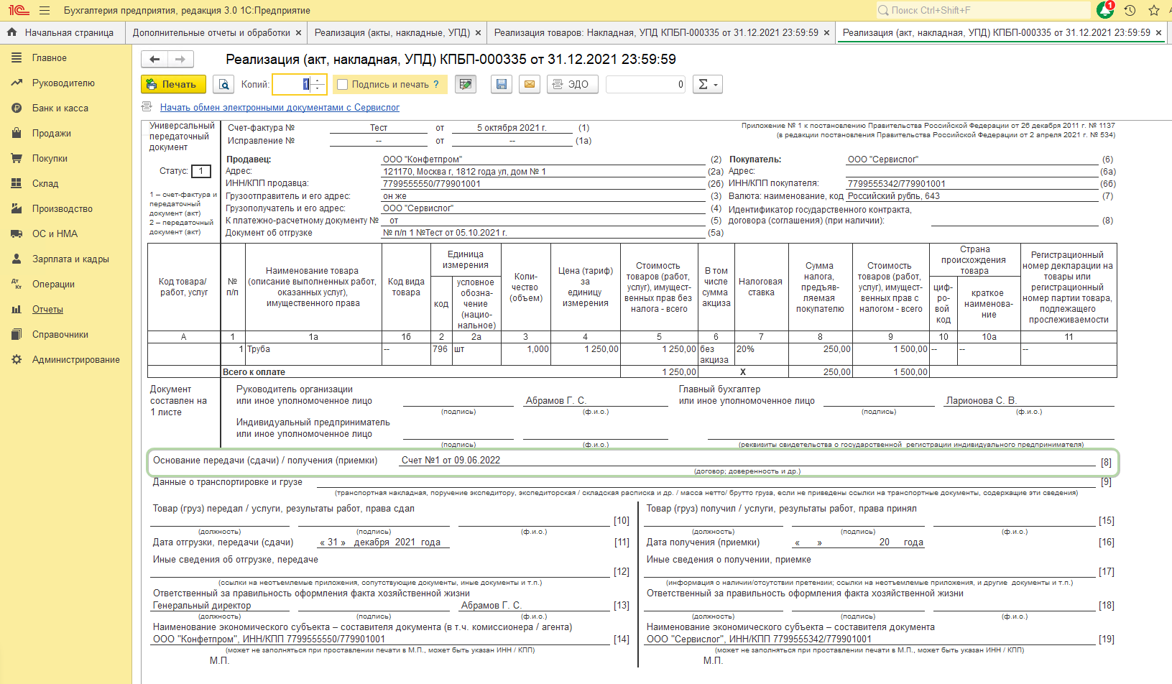Image resolution: width=1172 pixels, height=684 pixels.
Task: Select seller name ООО "Конфетпром"
Action: 423,160
